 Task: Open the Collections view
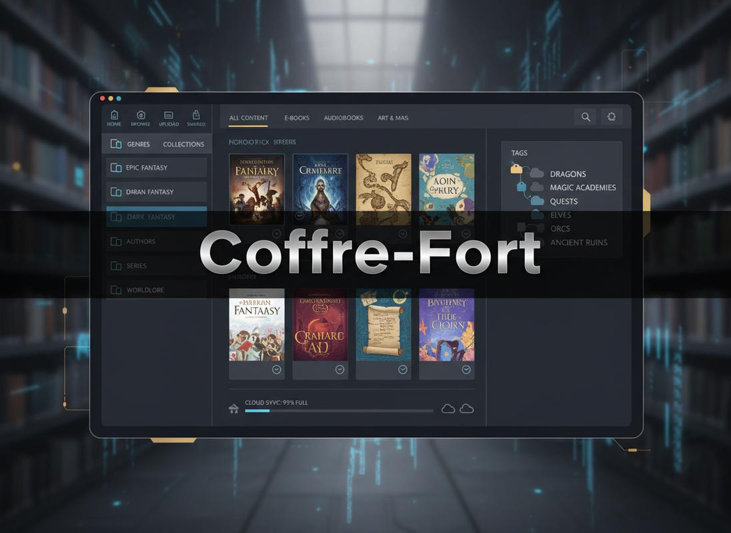183,143
